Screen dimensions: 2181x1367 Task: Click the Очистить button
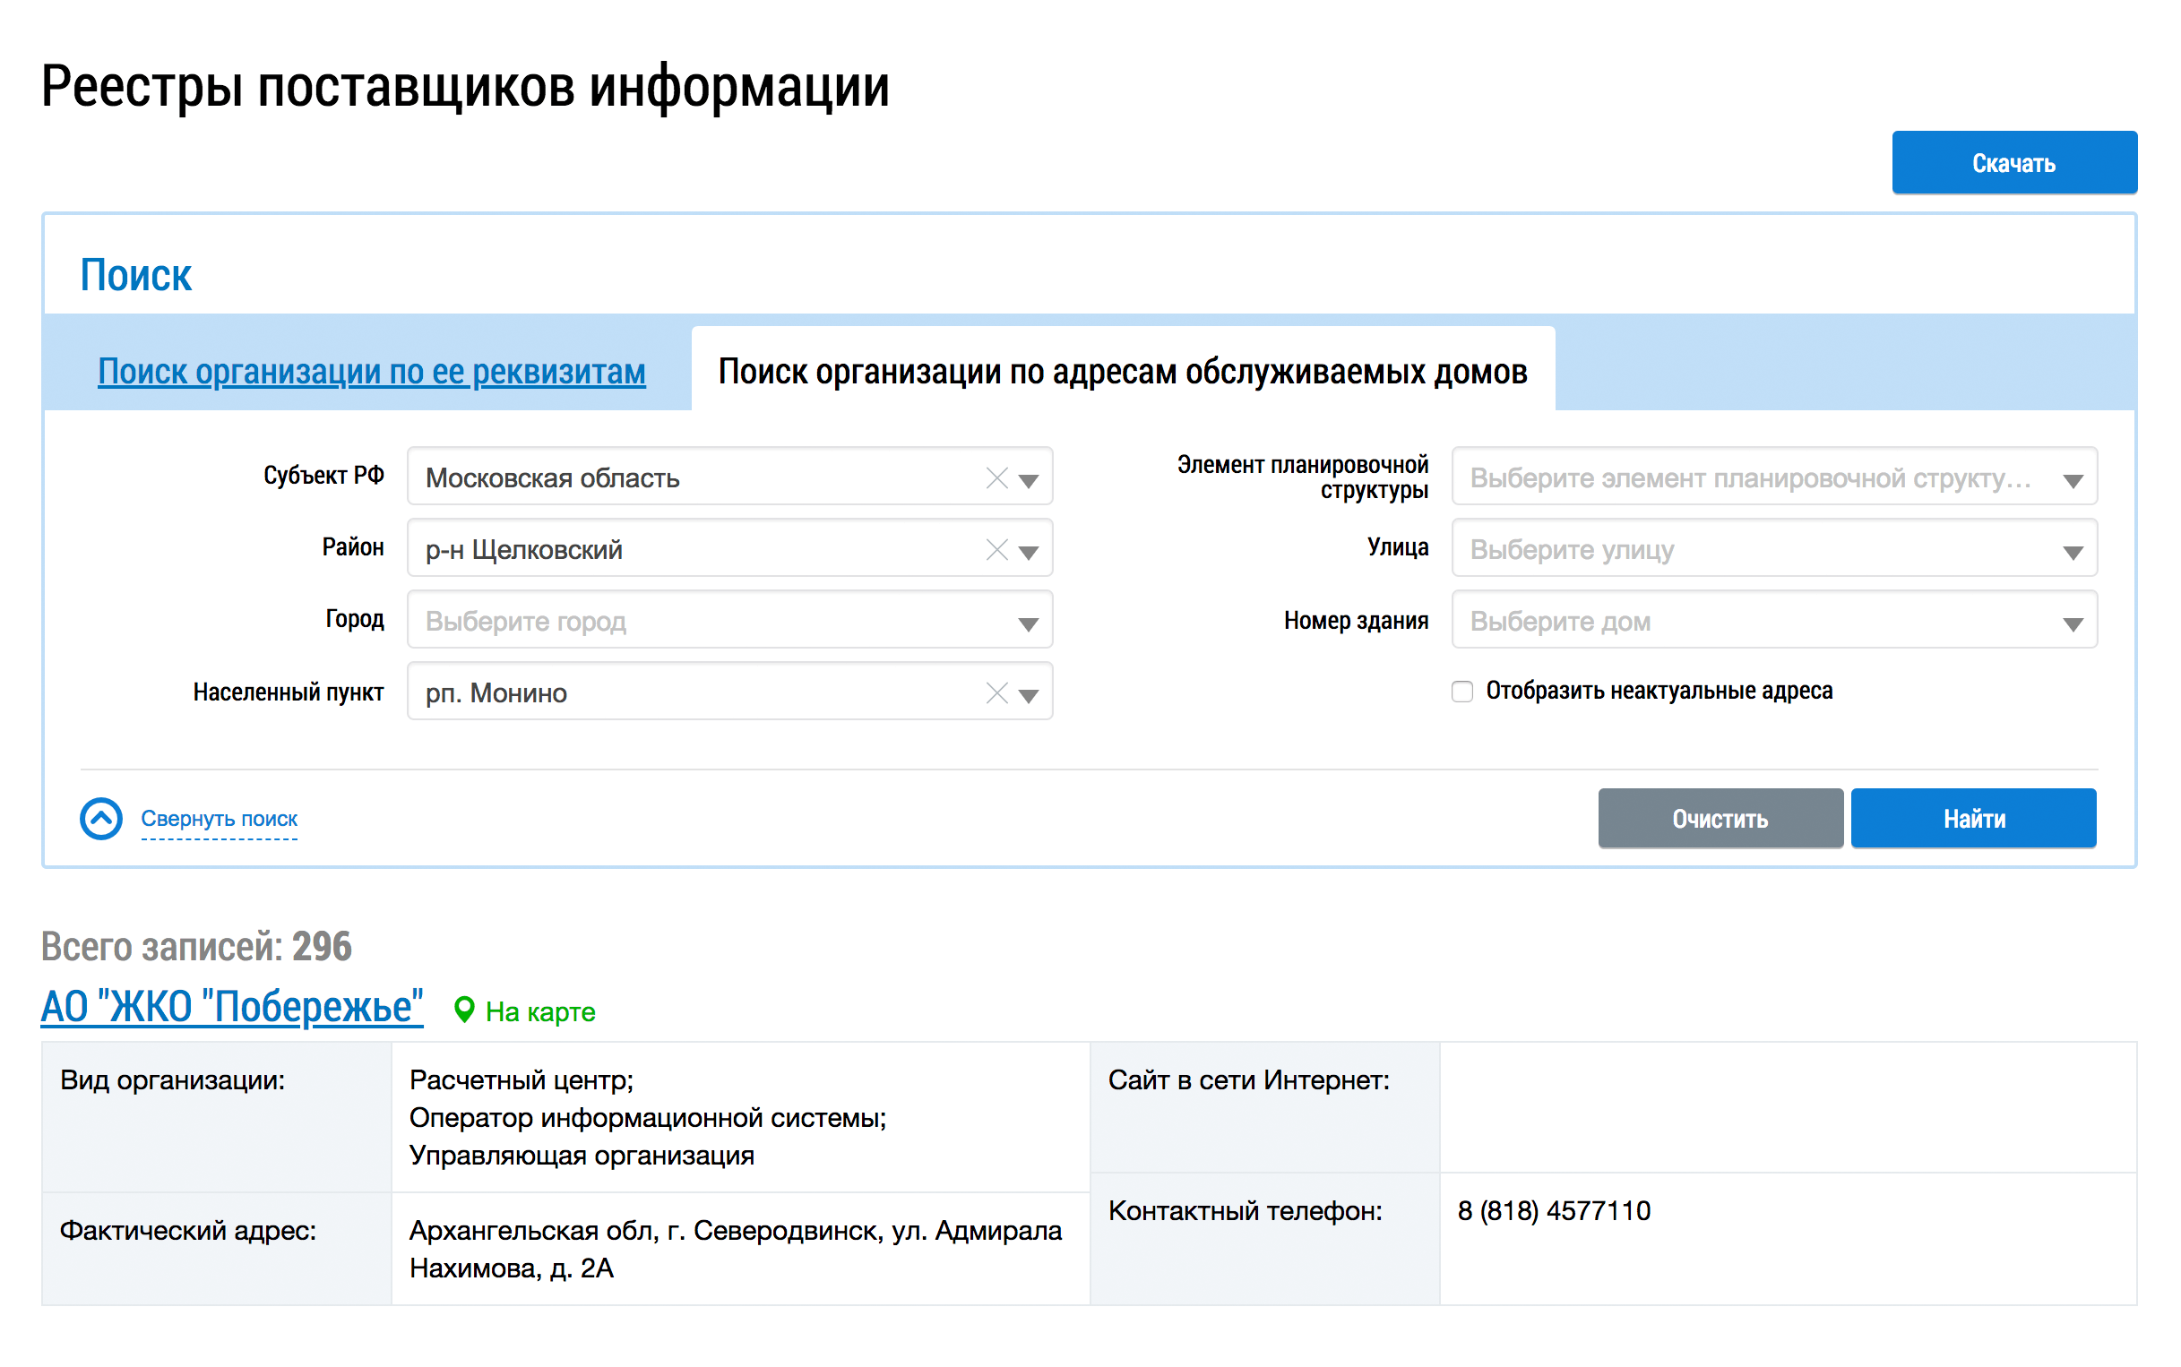[1720, 818]
